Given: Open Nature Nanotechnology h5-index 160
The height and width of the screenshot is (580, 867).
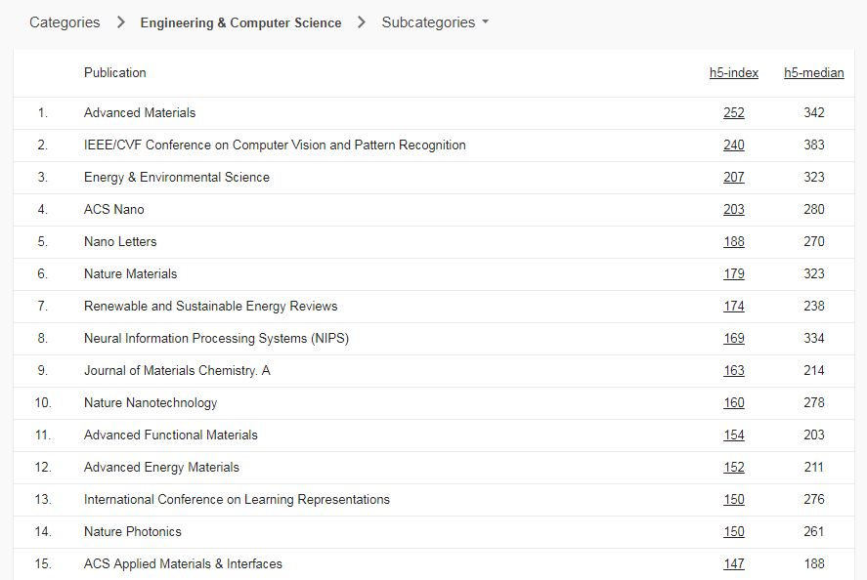Looking at the screenshot, I should click(x=734, y=403).
